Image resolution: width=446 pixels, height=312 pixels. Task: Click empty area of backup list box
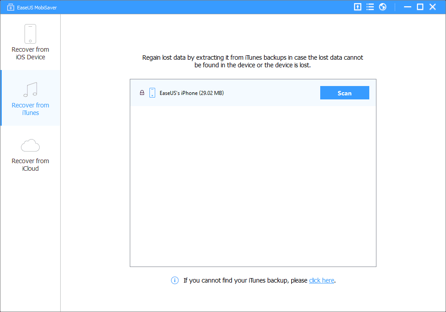tap(253, 187)
